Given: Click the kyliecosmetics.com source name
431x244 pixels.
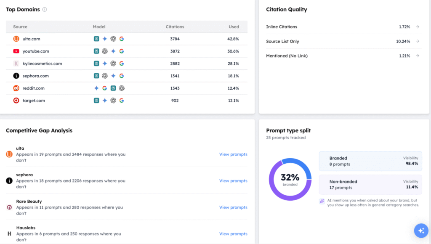Looking at the screenshot, I should (x=43, y=64).
